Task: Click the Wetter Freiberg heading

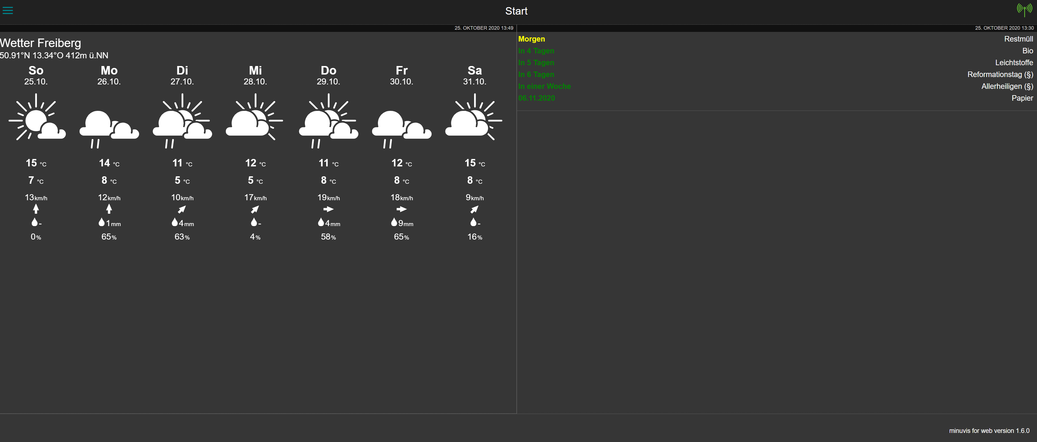Action: [x=41, y=43]
